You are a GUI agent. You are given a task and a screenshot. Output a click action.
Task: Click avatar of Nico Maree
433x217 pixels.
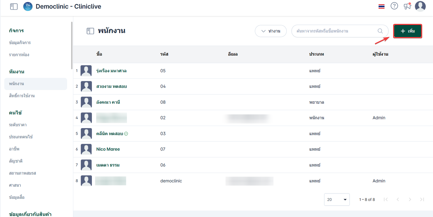click(x=86, y=149)
